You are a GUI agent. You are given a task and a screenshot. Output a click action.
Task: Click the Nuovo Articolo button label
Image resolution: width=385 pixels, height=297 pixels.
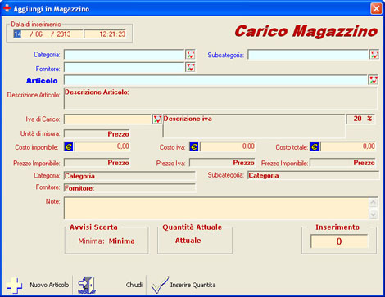click(x=49, y=285)
